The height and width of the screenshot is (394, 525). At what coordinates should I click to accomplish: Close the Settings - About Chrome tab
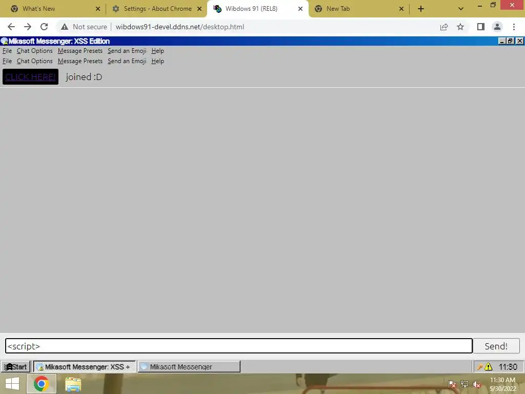(199, 9)
